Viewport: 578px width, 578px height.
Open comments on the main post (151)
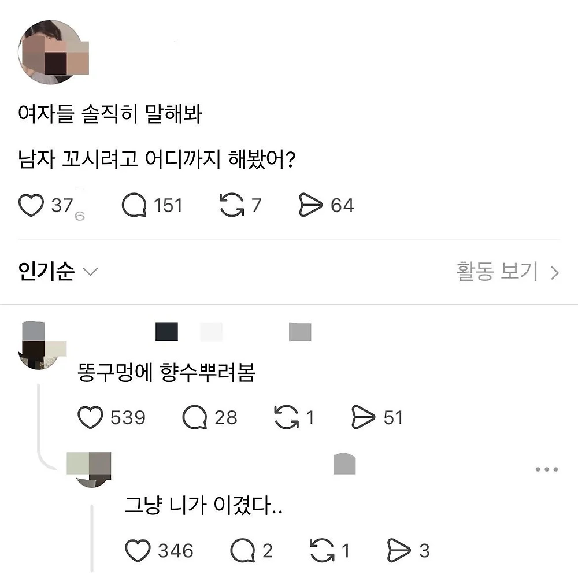pos(134,205)
